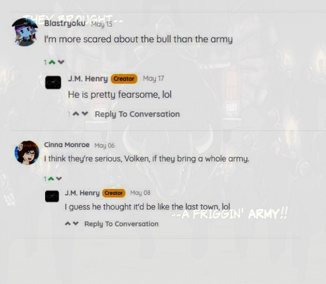Upvote Blastryoku's comment about the bull

[52, 62]
